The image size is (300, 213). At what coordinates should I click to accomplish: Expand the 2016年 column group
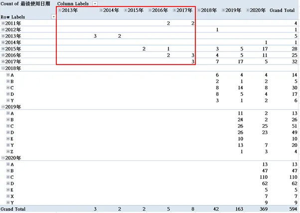(x=150, y=10)
